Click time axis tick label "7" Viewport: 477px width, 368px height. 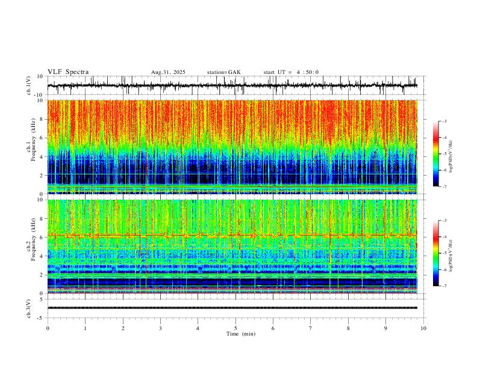click(311, 328)
